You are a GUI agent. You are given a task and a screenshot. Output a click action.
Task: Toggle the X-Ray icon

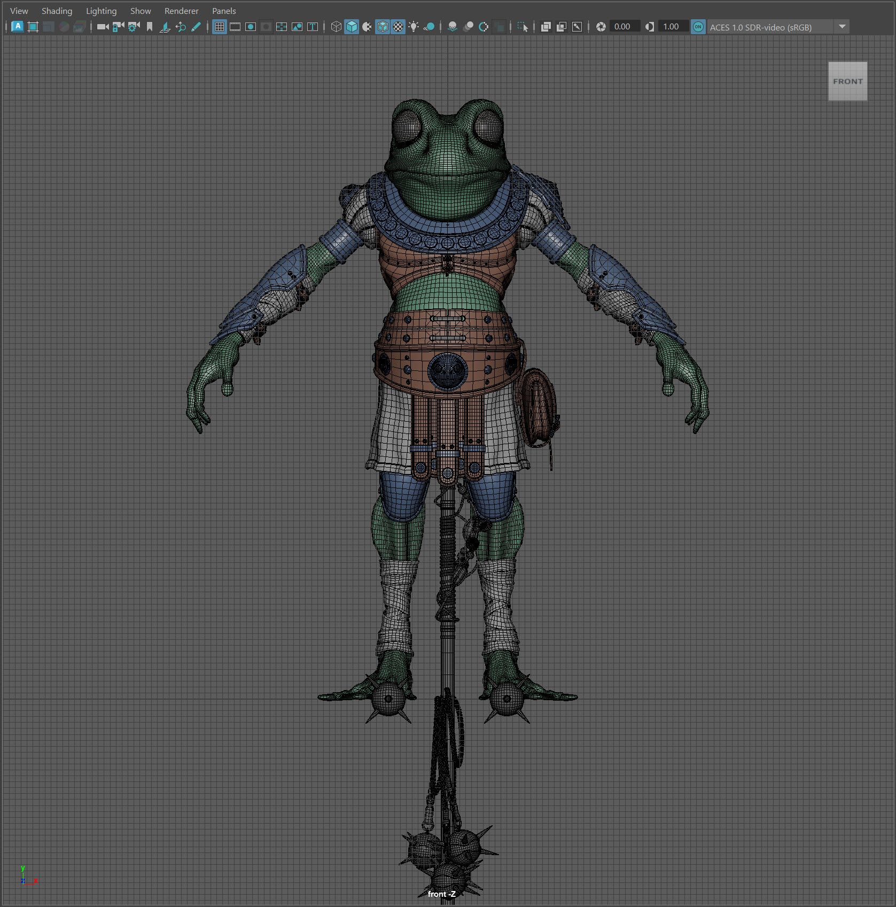click(546, 27)
